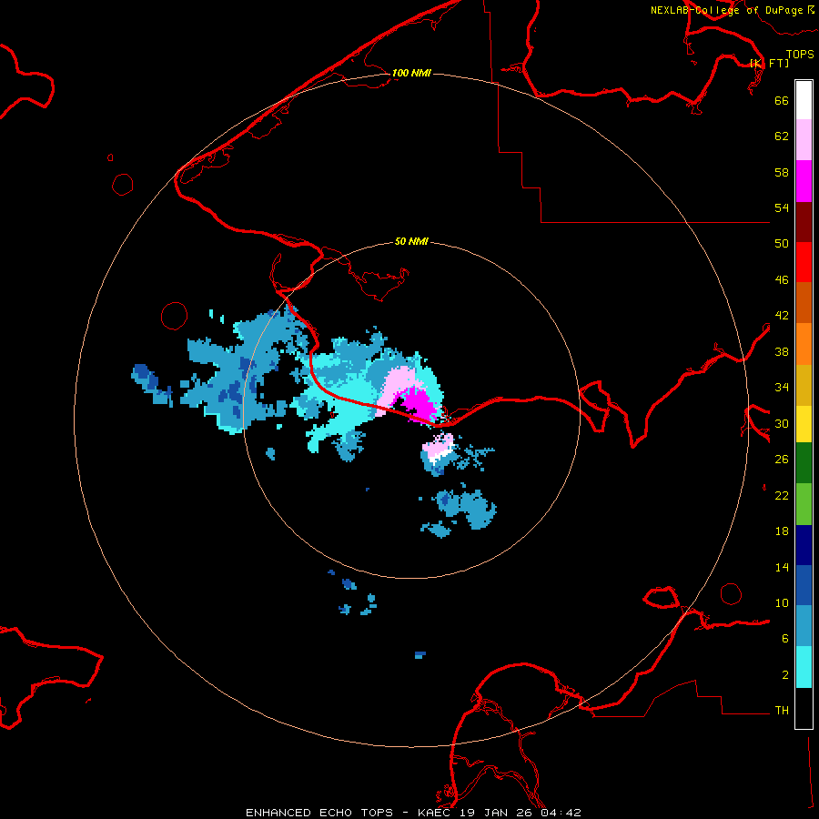The image size is (819, 819).
Task: Select legend value 50
Action: (x=782, y=243)
